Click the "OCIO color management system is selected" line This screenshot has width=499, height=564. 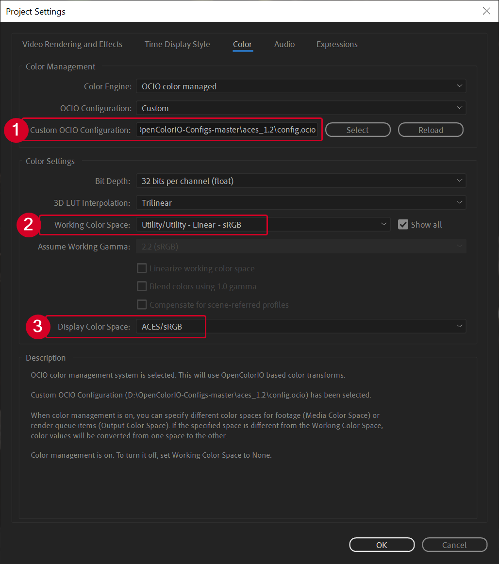coord(188,375)
